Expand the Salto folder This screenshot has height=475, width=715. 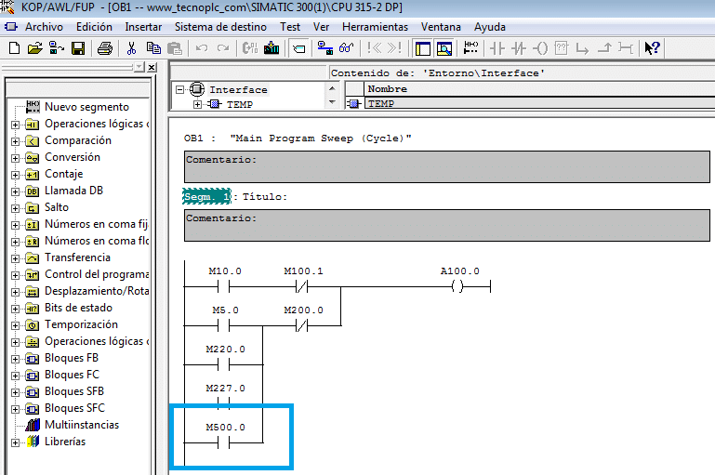click(16, 208)
